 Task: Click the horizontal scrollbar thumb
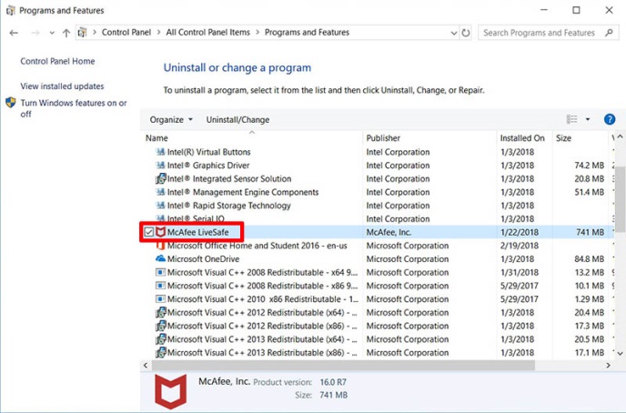point(343,365)
